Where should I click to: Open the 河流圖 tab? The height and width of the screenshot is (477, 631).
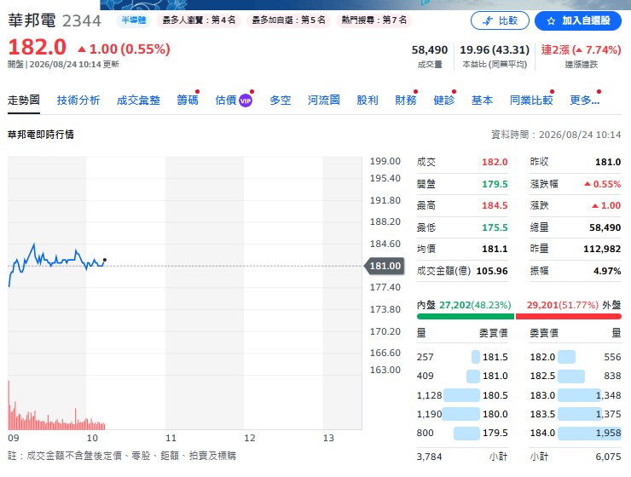pyautogui.click(x=323, y=100)
